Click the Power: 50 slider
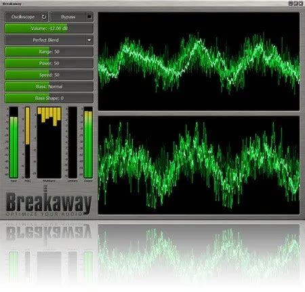The width and height of the screenshot is (305, 292). 49,63
